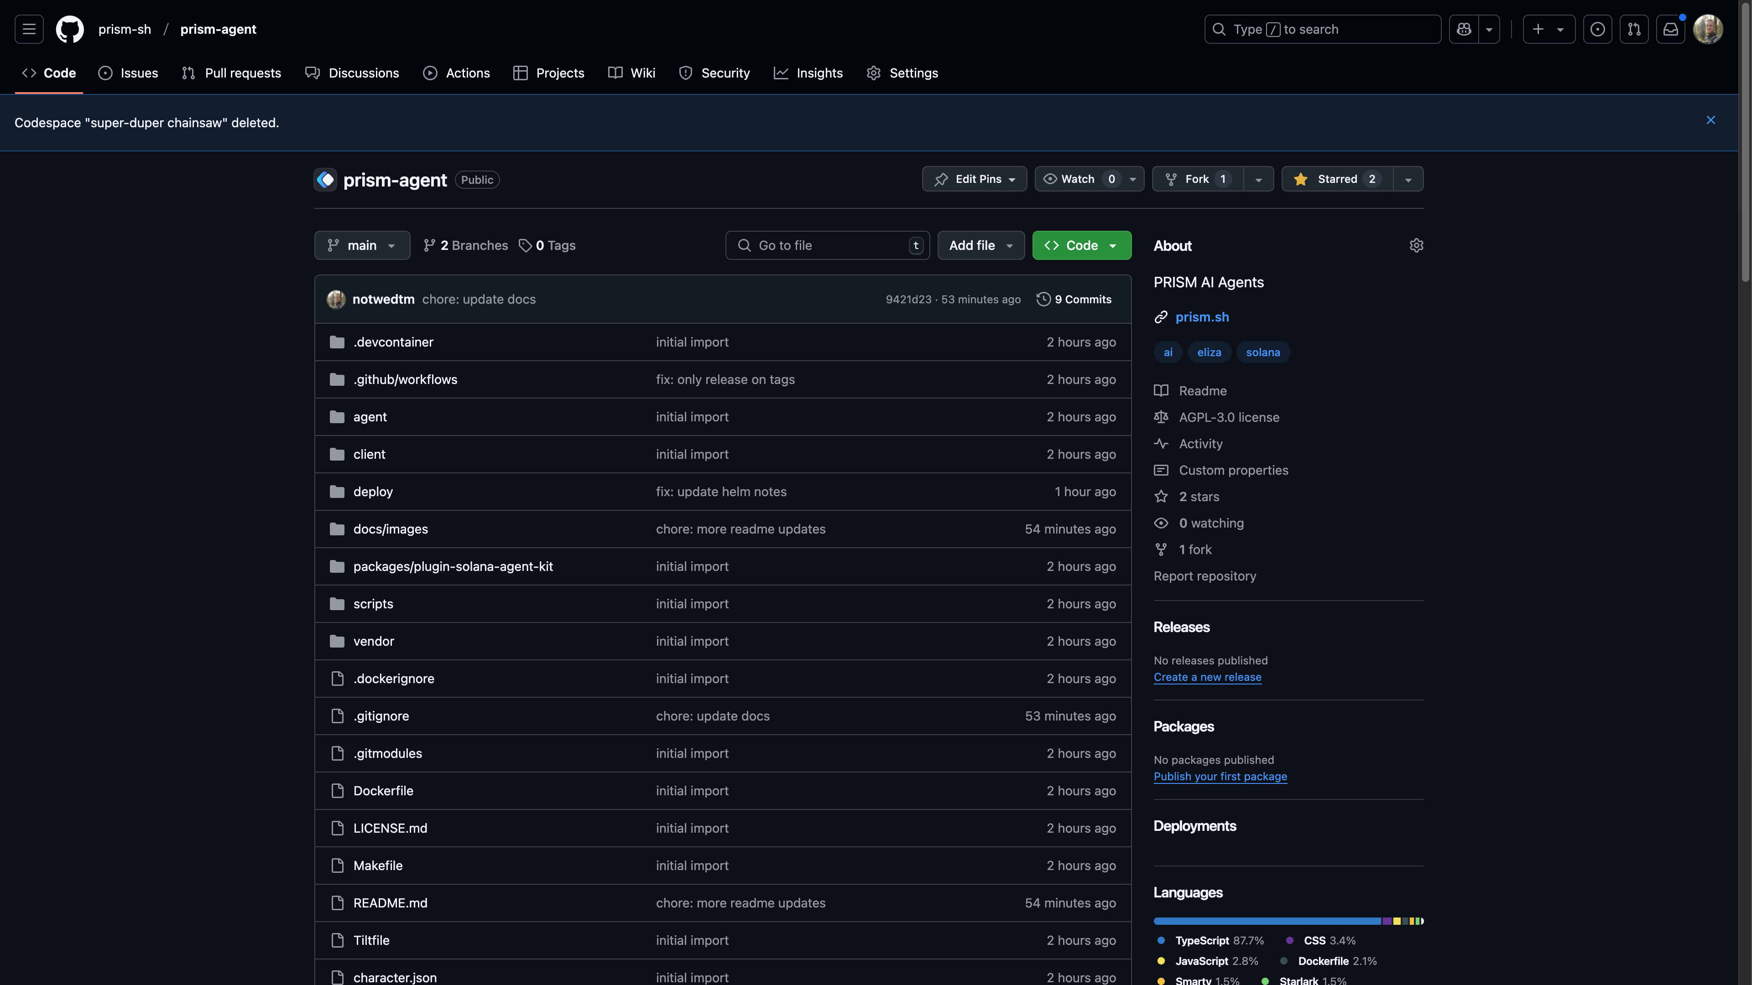View the 9 Commits history
Screen dimensions: 1752x985
click(x=1074, y=299)
